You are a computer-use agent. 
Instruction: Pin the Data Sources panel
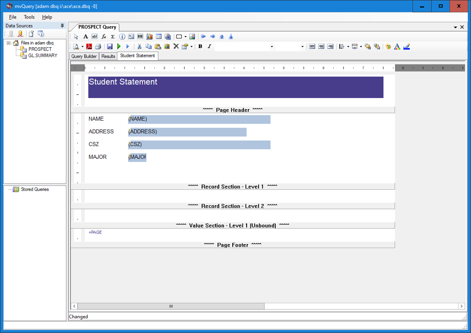63,26
